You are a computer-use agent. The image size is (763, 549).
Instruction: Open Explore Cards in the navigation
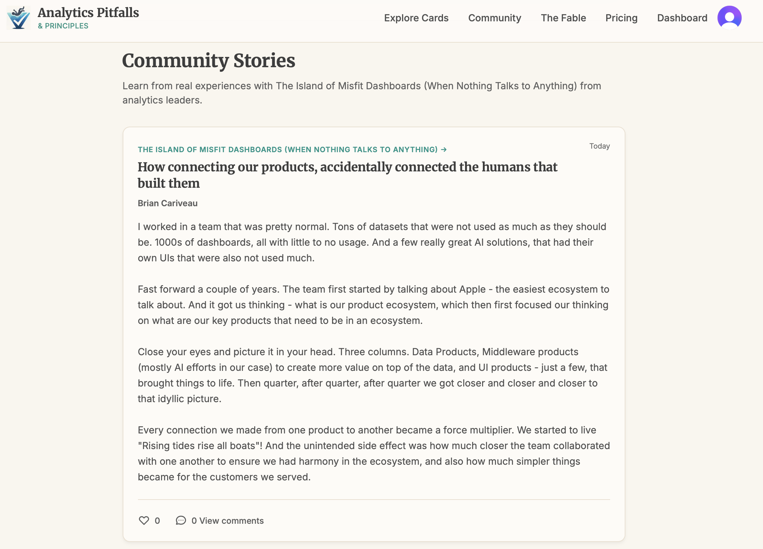416,18
